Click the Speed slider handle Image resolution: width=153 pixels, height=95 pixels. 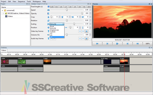[x=67, y=10]
